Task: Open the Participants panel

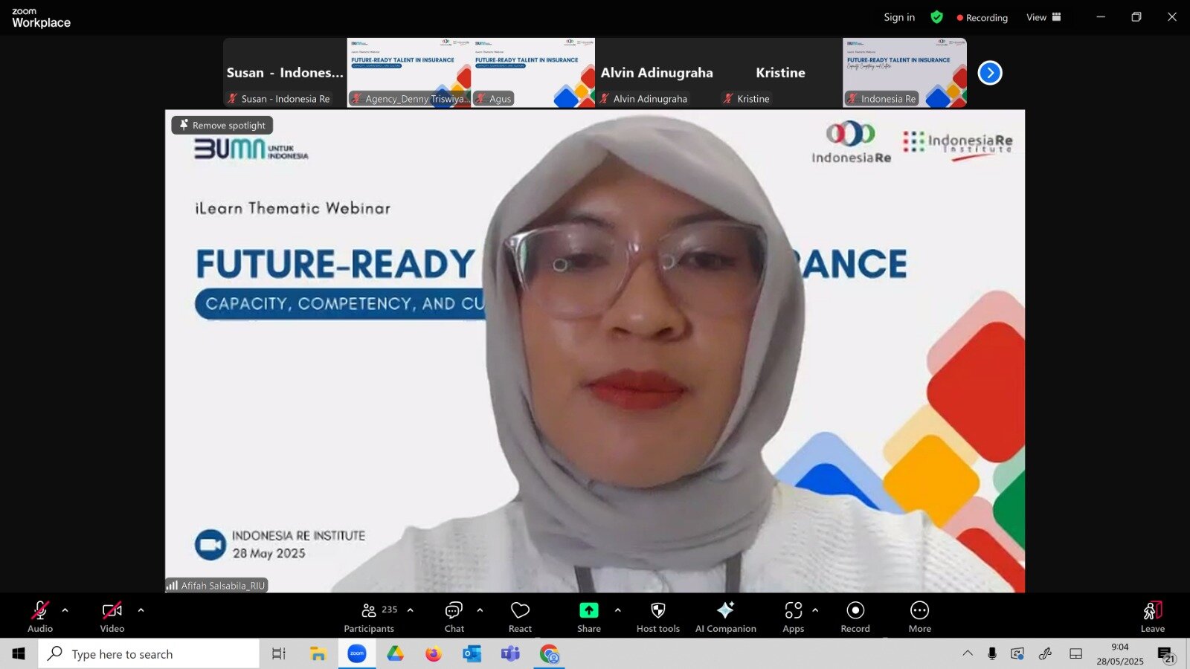Action: (x=370, y=617)
